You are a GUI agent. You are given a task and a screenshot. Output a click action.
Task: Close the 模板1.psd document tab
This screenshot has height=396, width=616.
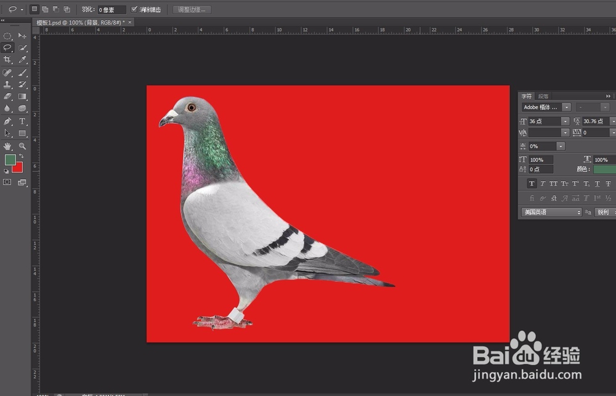[130, 22]
